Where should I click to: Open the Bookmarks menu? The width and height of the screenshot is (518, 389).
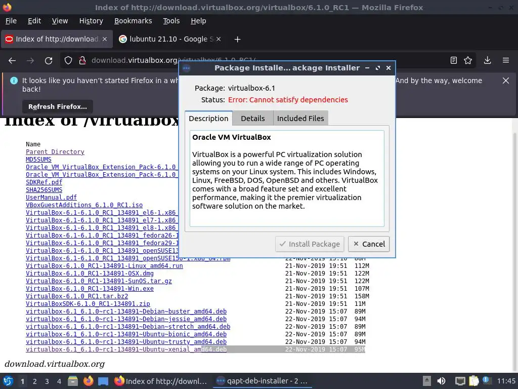click(133, 21)
